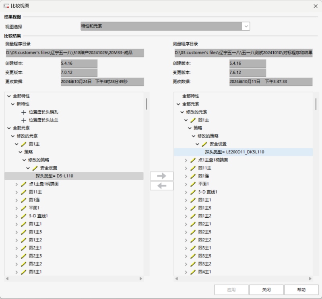This screenshot has height=299, width=322.
Task: Click pencil icon beside 圆1连 in left panel
Action: 24,200
